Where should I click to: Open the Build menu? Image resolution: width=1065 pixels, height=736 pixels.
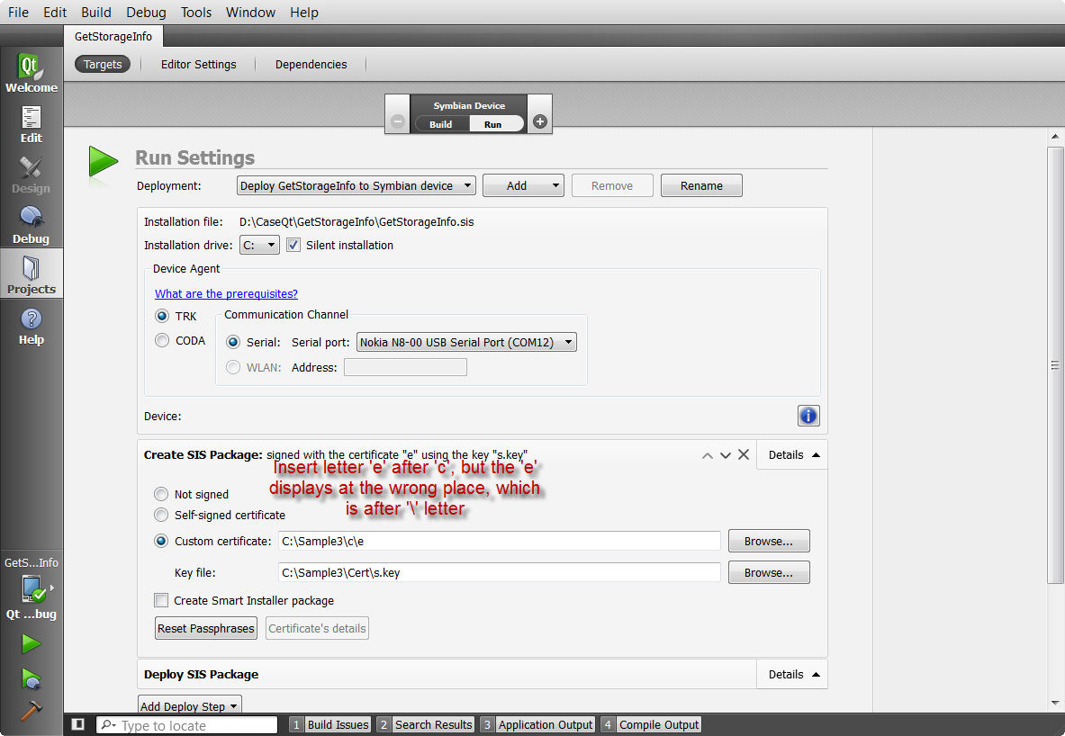point(96,13)
